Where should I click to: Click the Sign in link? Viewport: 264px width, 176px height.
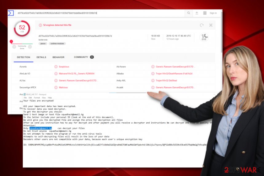pyautogui.click(x=213, y=13)
